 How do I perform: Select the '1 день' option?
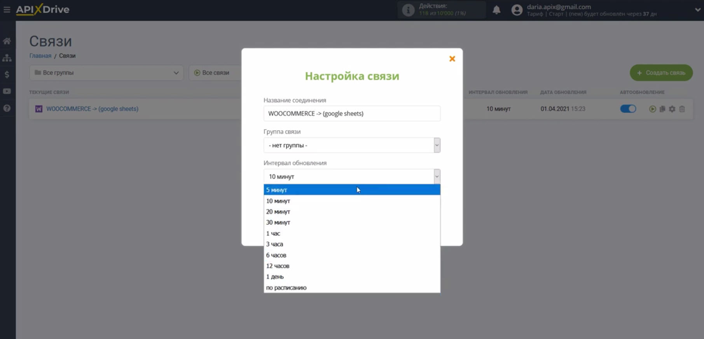point(352,277)
